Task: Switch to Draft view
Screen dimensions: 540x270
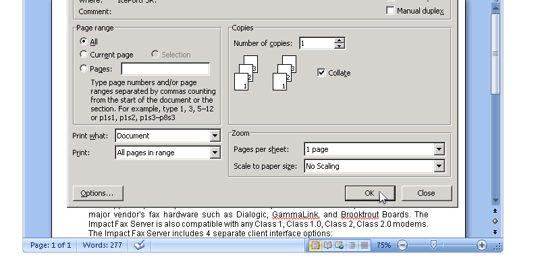Action: (x=364, y=246)
